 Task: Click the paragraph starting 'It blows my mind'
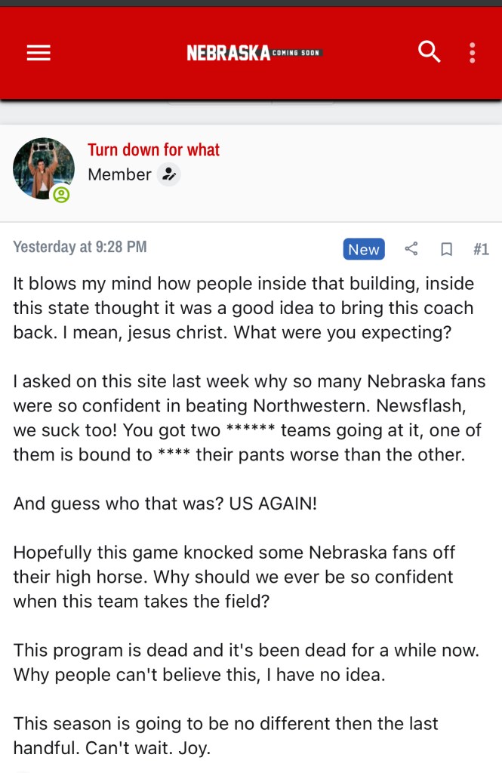(243, 308)
